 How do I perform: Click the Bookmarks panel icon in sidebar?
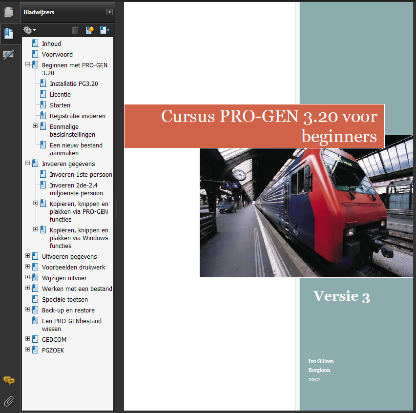(x=9, y=34)
